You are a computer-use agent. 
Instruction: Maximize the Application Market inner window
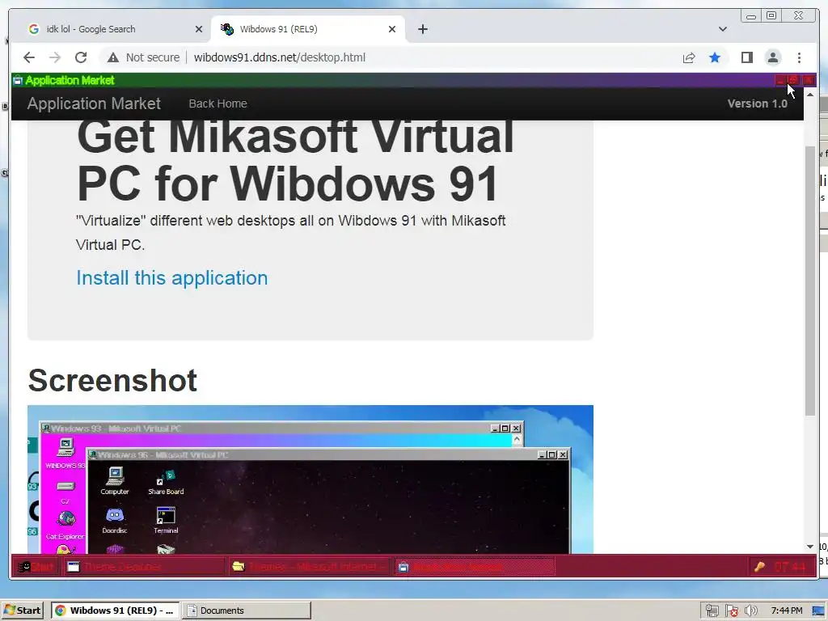click(793, 80)
